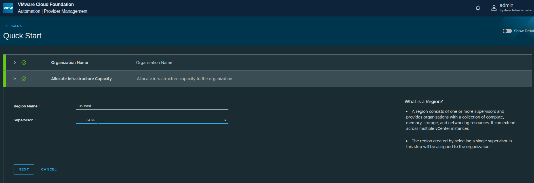534x183 pixels.
Task: Click the Supervisor field label
Action: tap(23, 120)
